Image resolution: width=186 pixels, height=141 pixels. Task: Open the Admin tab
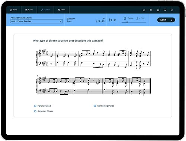[61, 10]
